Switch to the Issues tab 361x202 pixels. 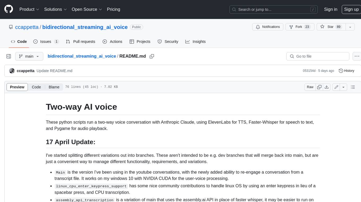[x=46, y=42]
